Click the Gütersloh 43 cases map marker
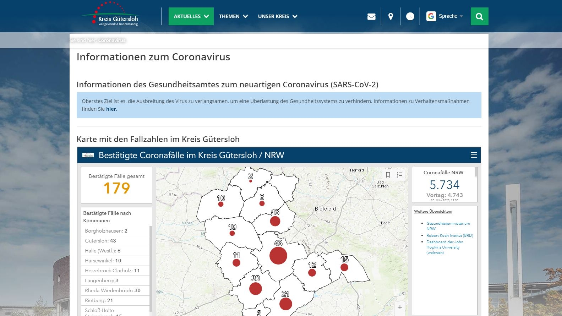This screenshot has height=316, width=562. pyautogui.click(x=278, y=256)
